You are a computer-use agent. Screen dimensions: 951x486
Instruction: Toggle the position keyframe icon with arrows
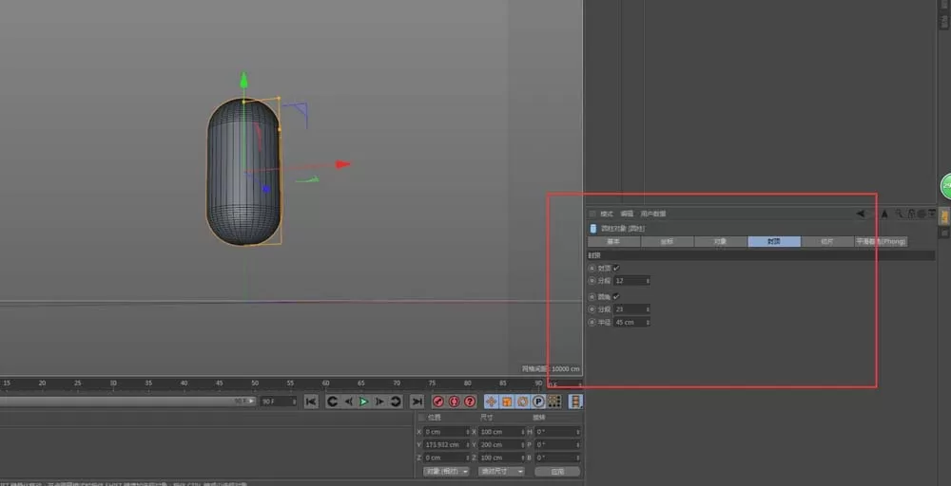(x=492, y=402)
